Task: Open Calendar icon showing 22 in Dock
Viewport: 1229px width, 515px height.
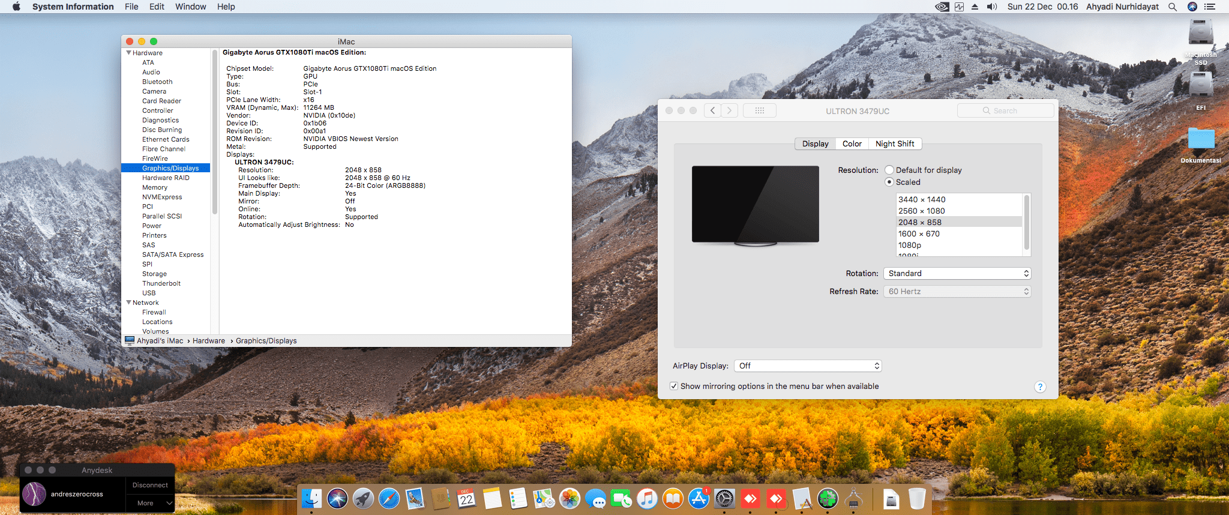Action: 466,498
